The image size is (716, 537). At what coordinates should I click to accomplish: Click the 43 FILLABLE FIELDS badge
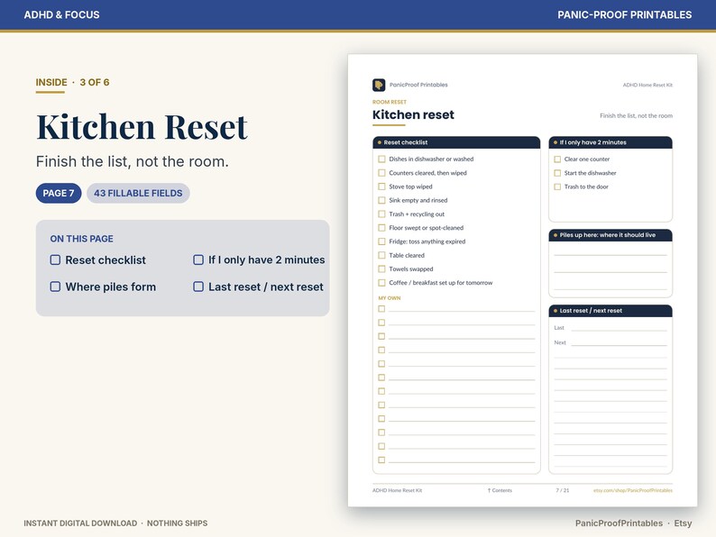coord(138,193)
